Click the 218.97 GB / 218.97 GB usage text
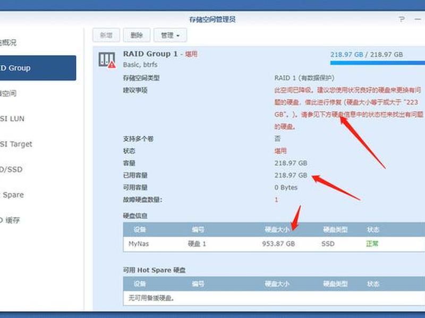 [x=367, y=55]
